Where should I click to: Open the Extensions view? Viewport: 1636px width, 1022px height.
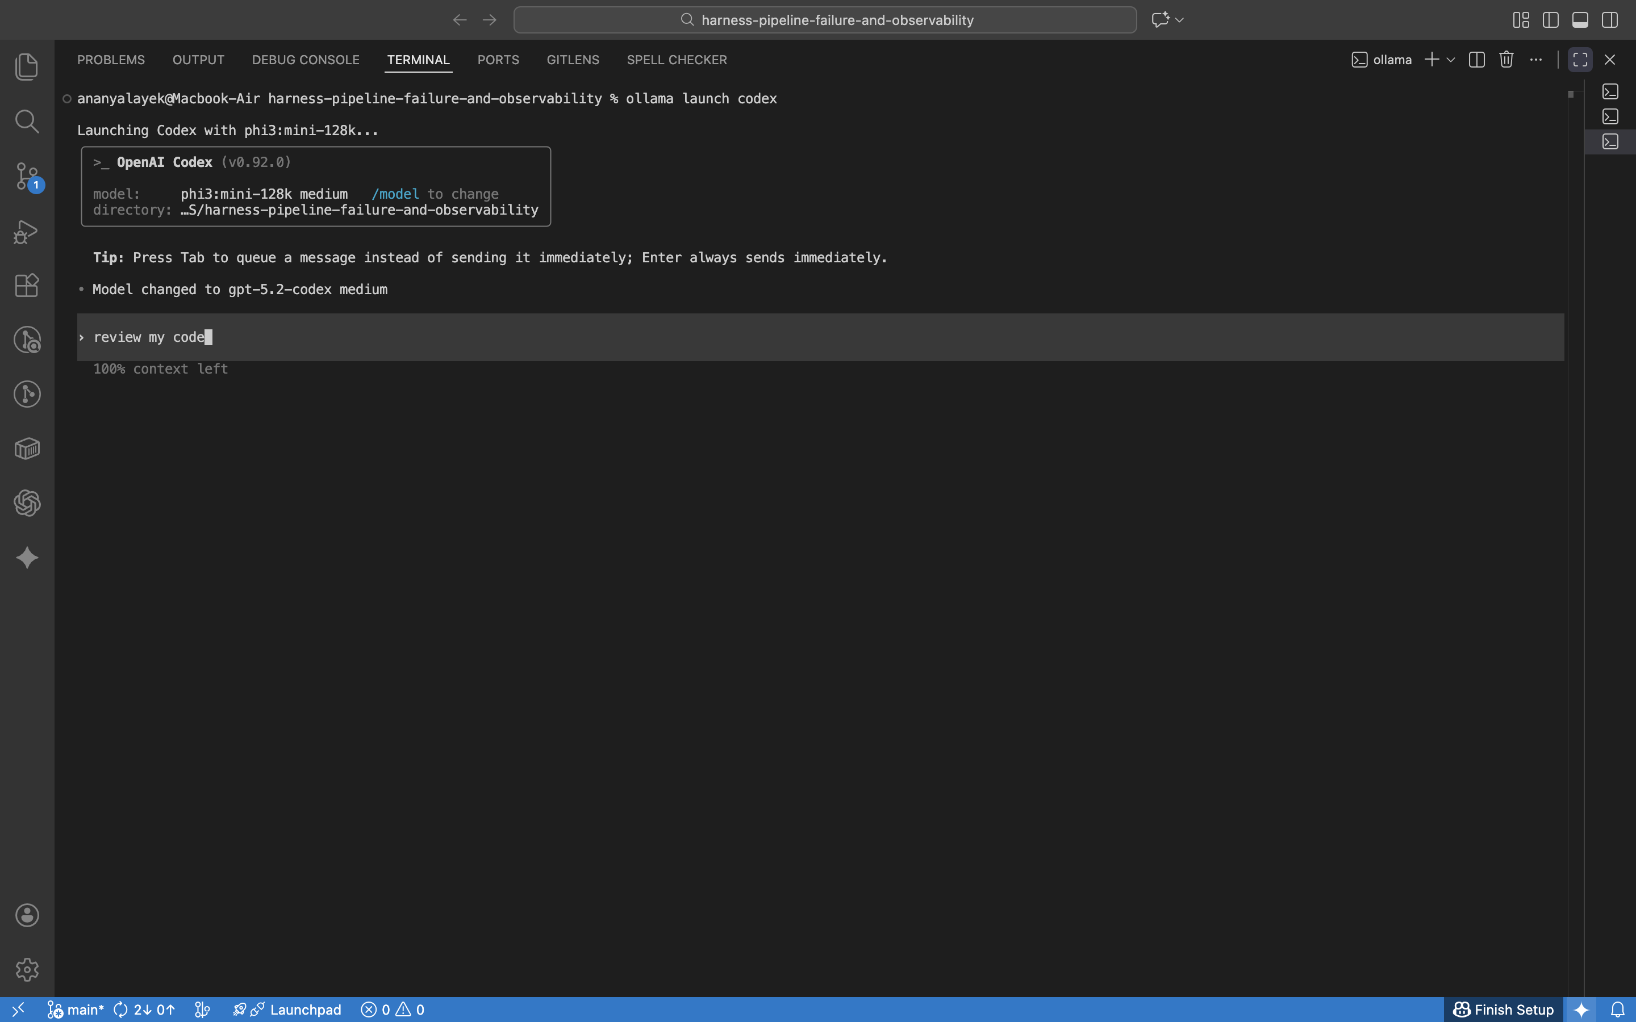(27, 285)
